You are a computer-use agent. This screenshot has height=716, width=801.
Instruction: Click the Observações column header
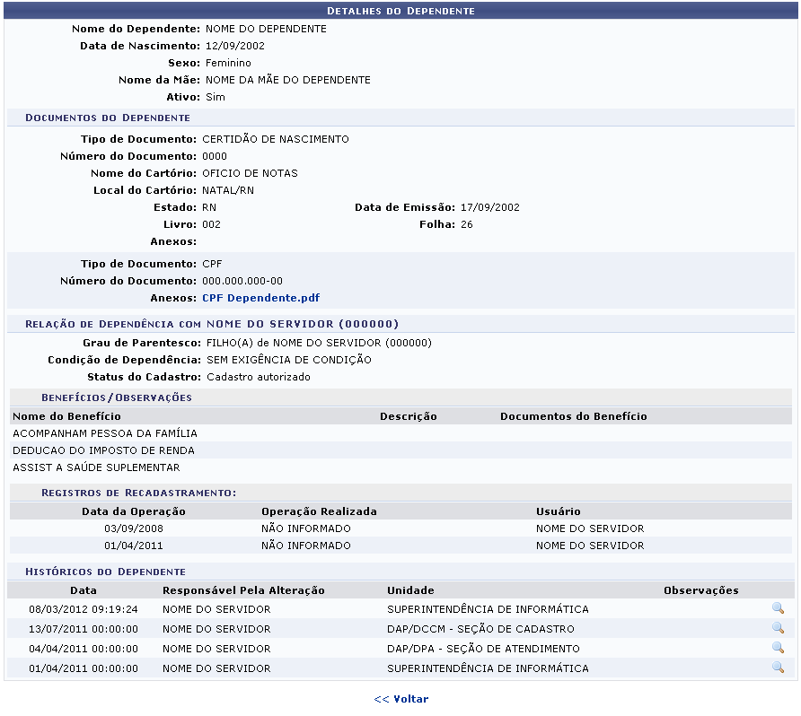pyautogui.click(x=700, y=590)
